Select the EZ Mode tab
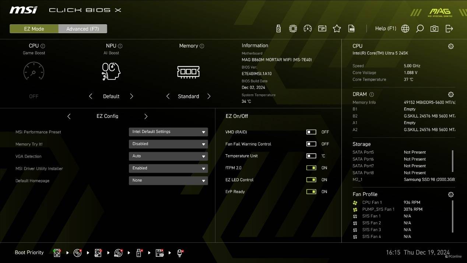The image size is (467, 263). point(34,29)
